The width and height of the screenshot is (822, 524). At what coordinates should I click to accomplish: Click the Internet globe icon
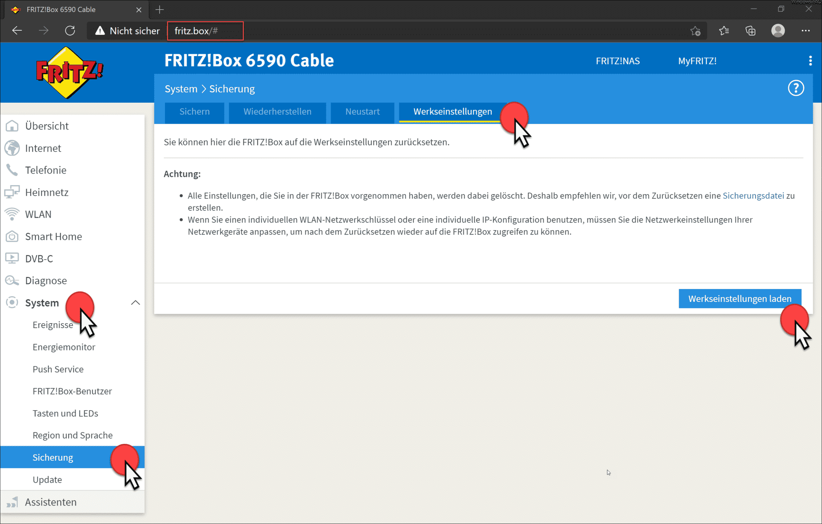pos(12,148)
